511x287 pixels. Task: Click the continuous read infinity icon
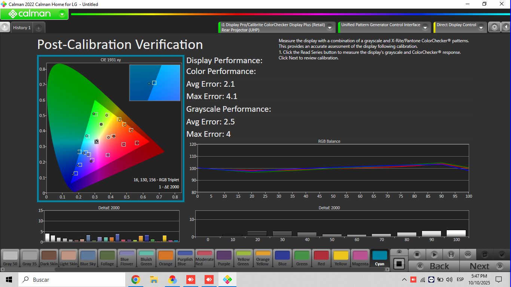(468, 254)
